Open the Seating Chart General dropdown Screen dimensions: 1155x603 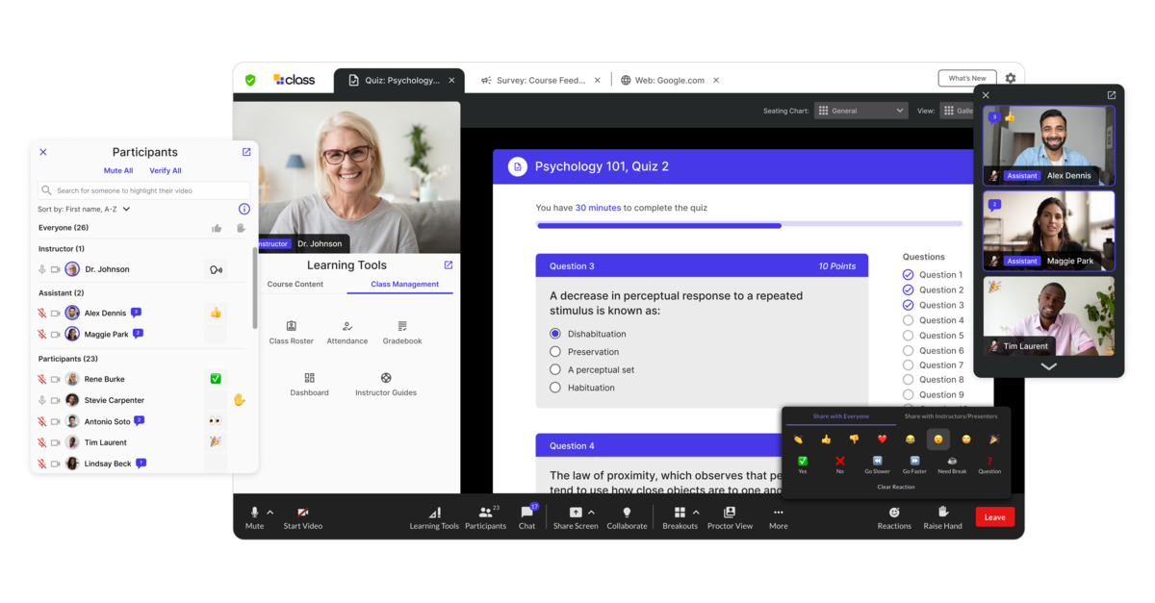860,110
